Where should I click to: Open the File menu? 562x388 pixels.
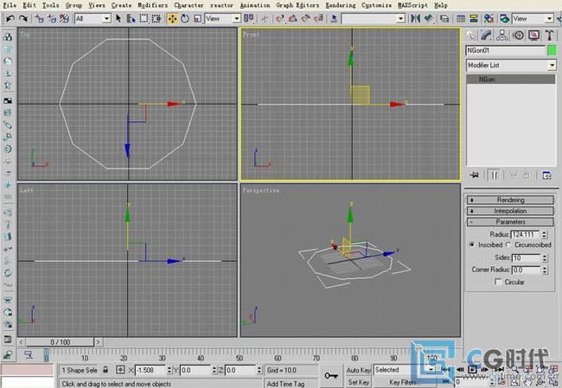click(x=10, y=5)
